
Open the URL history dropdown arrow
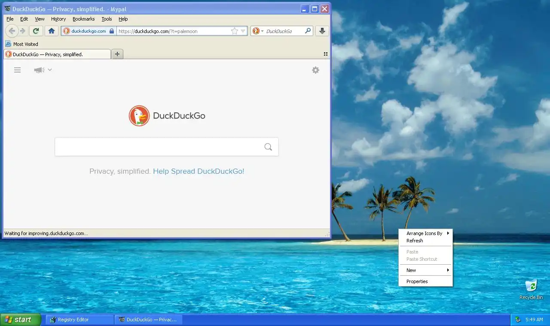point(243,31)
